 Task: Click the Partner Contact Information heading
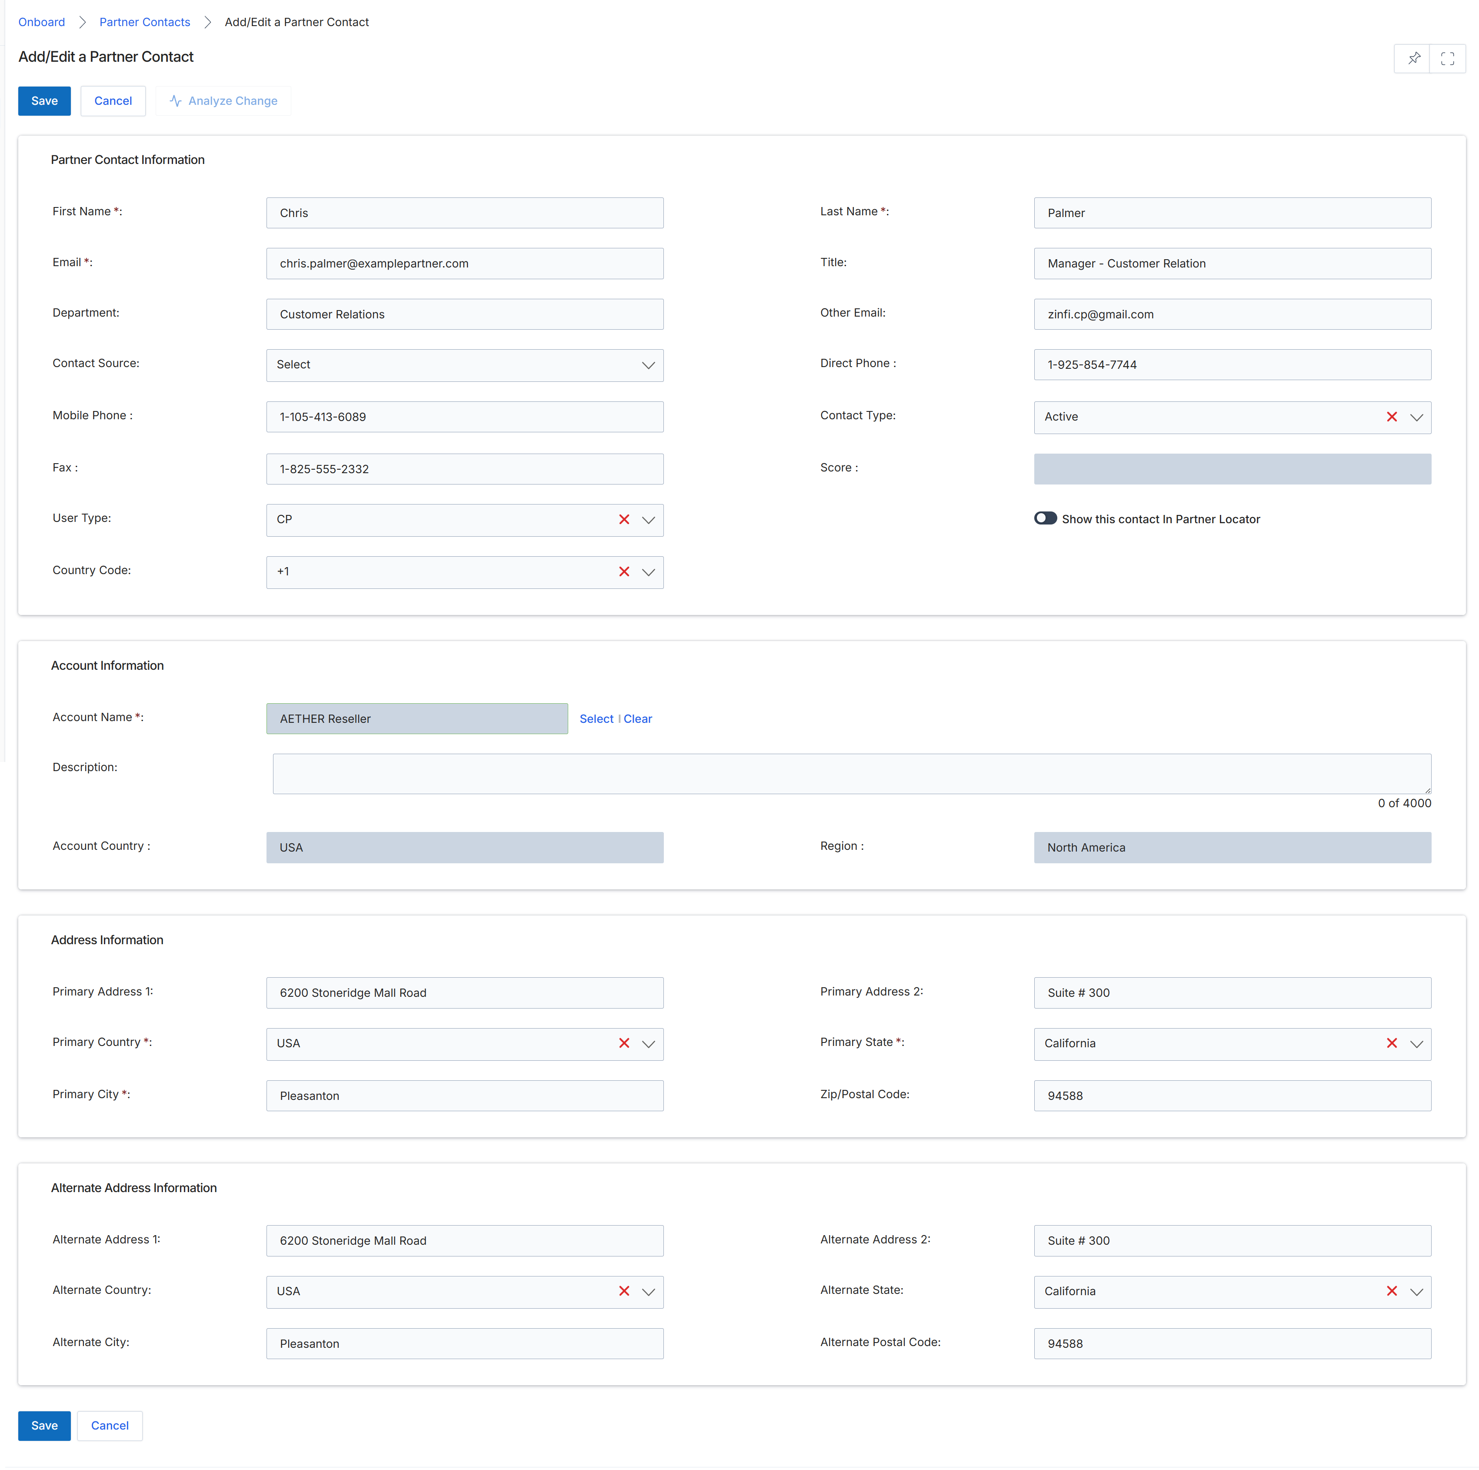pos(128,159)
